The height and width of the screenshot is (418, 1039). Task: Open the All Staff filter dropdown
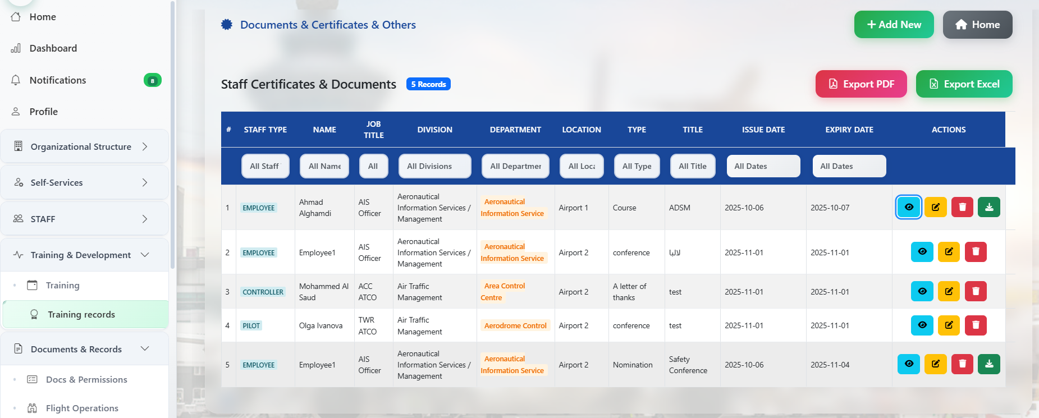pyautogui.click(x=265, y=166)
